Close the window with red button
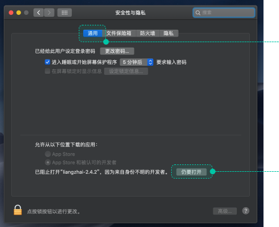Screen dimensions: 279x227 [x=11, y=12]
